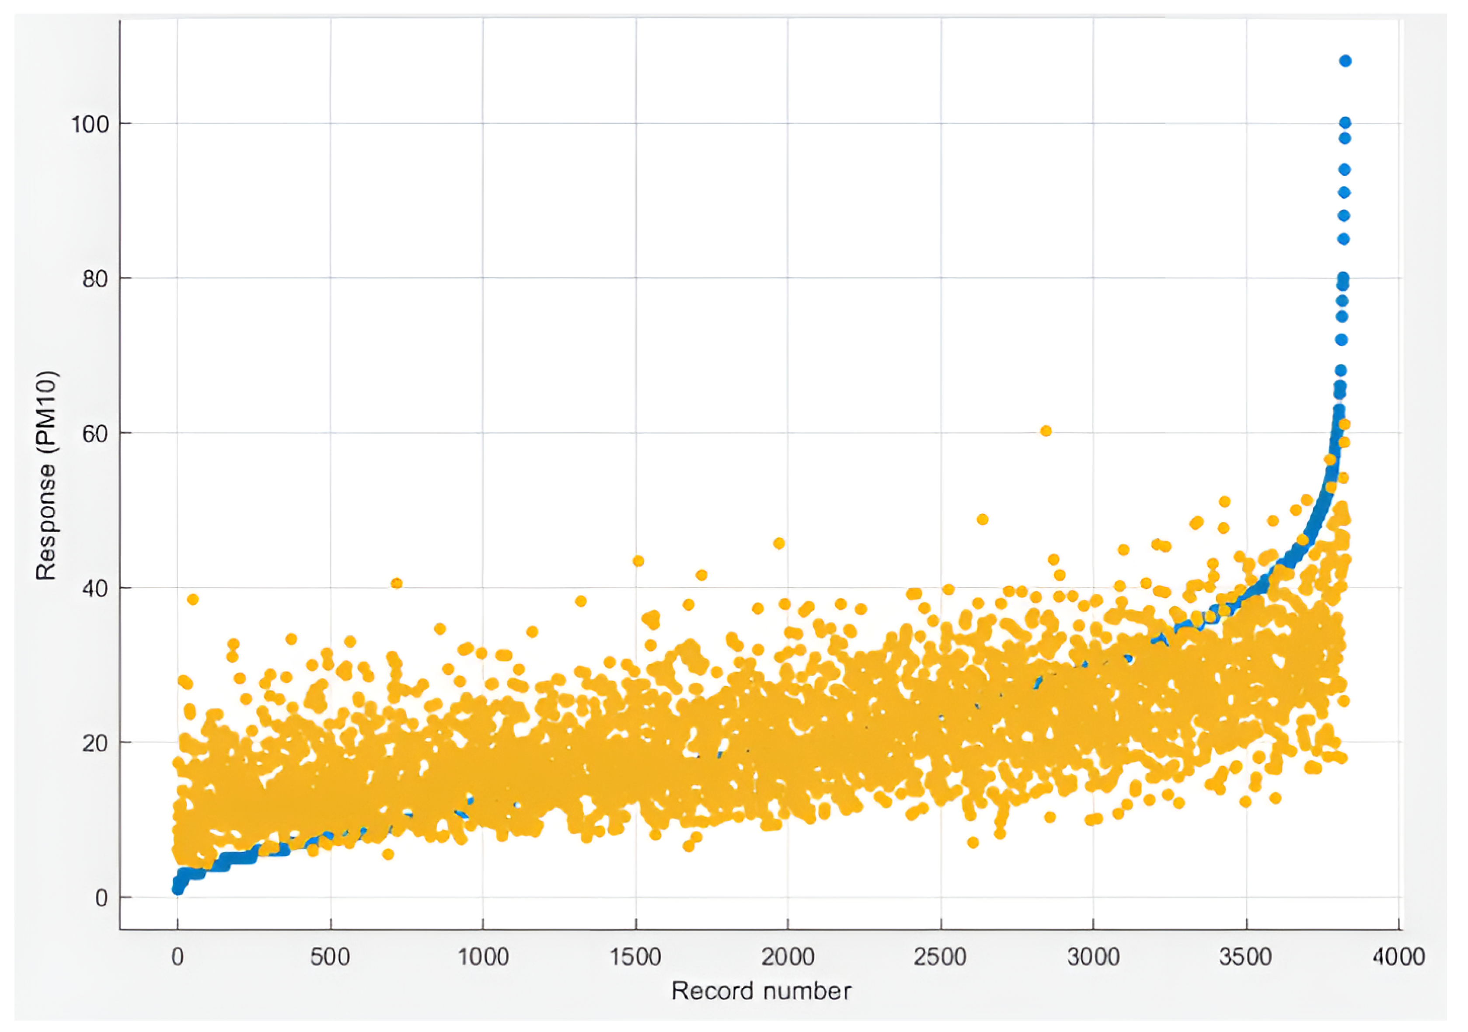Click the lowest blue point near record zero
This screenshot has height=1032, width=1468.
(178, 889)
